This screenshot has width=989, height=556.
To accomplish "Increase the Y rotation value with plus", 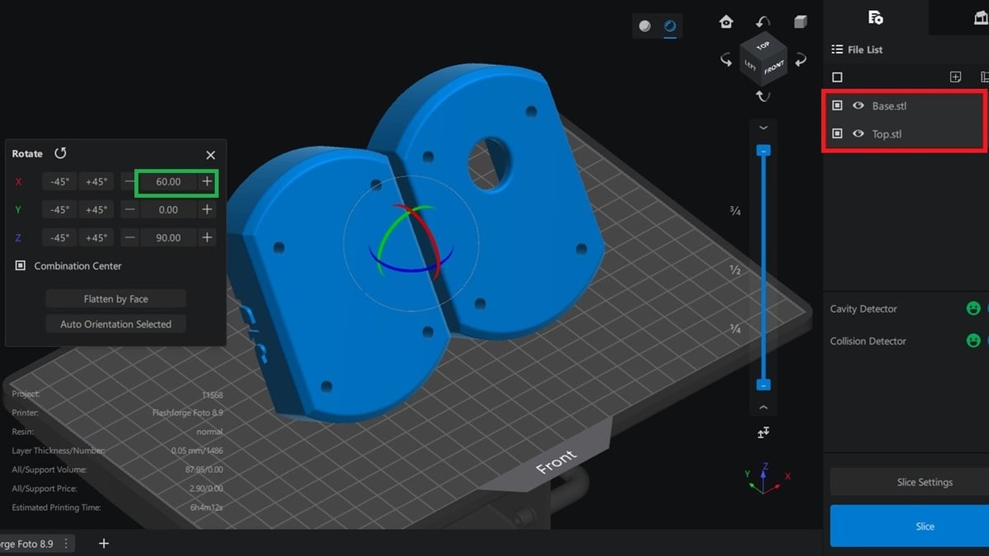I will coord(207,210).
